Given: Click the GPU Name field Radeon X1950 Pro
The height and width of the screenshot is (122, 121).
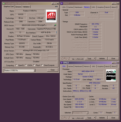Looking at the screenshot, I should pos(30,11).
